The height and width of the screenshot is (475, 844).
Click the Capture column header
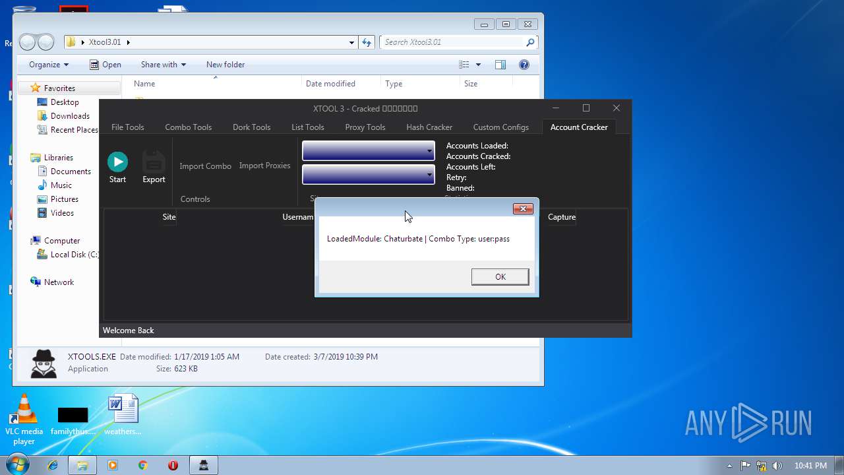click(x=562, y=217)
